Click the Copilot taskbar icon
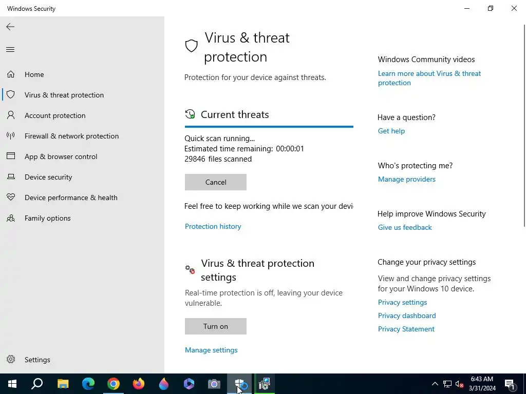This screenshot has width=526, height=394. (189, 384)
